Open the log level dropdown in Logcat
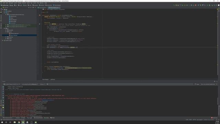This screenshot has width=220, height=124. coord(42,84)
